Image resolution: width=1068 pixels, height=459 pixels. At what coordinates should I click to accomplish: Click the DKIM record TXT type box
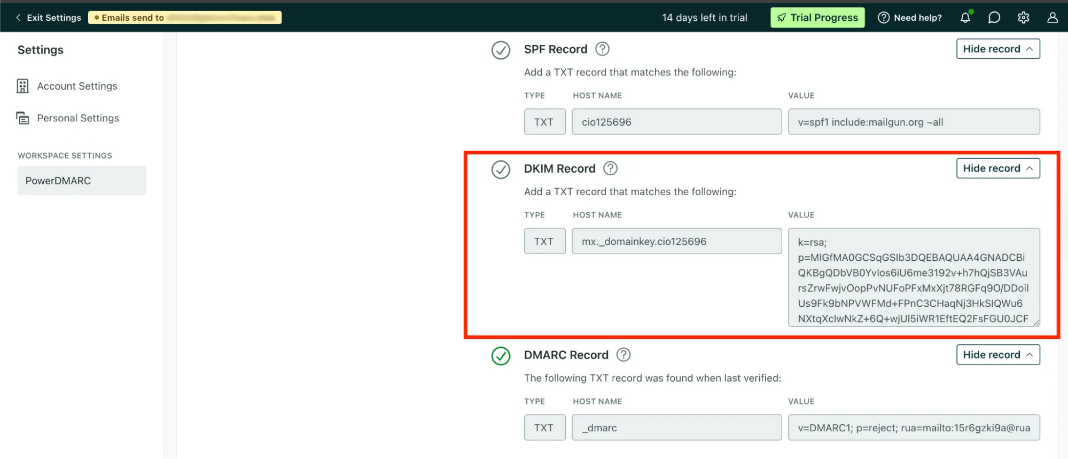tap(544, 242)
